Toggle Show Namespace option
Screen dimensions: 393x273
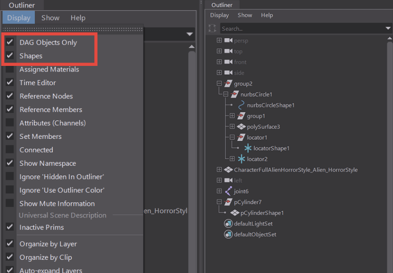[10, 163]
